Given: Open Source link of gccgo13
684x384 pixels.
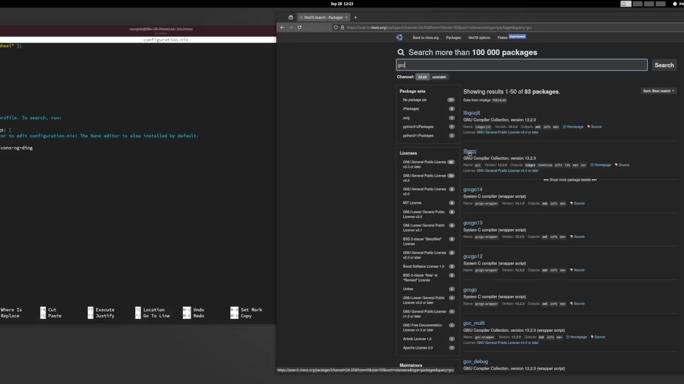Looking at the screenshot, I should pyautogui.click(x=577, y=237).
